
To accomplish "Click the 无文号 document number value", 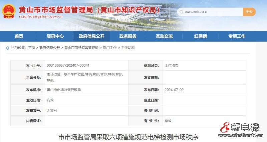I will (52, 111).
